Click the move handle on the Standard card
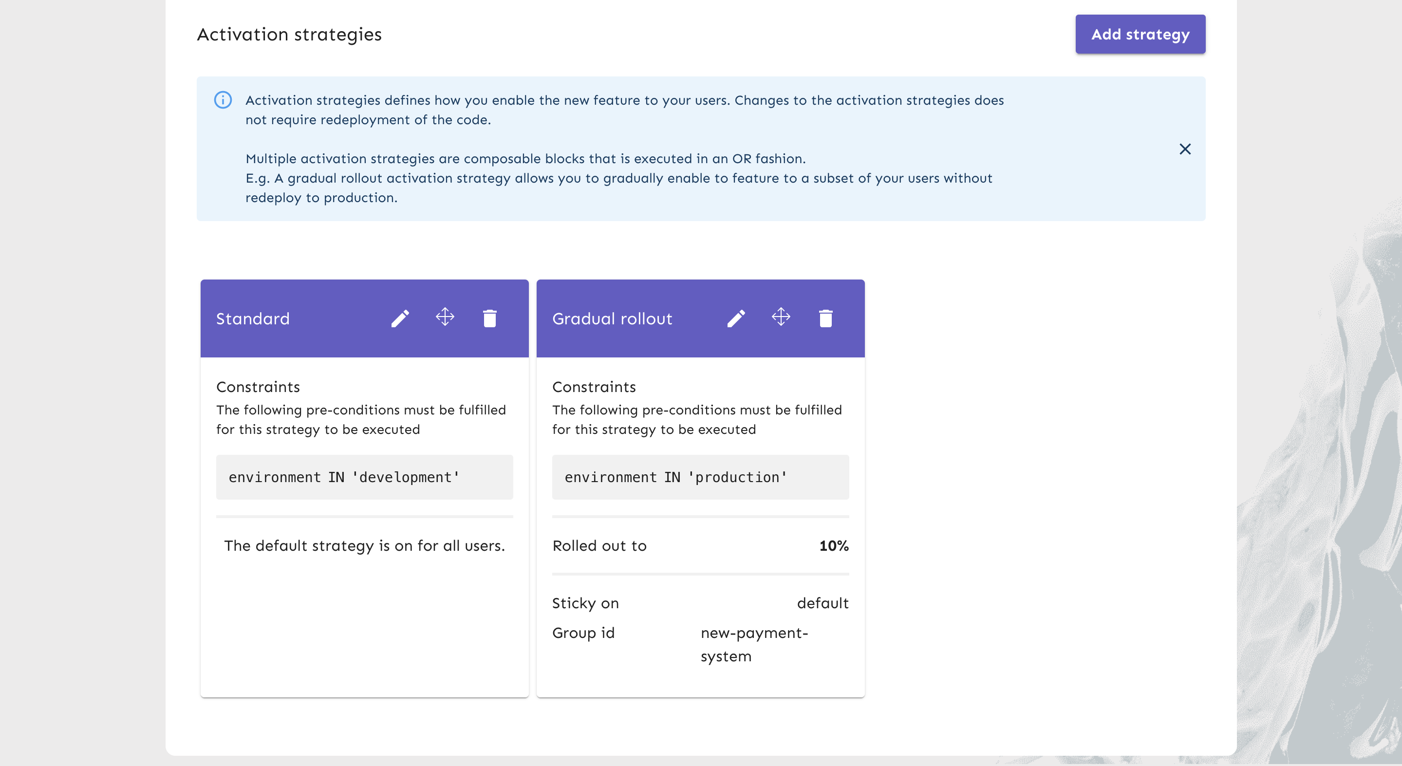Viewport: 1402px width, 766px height. 445,318
